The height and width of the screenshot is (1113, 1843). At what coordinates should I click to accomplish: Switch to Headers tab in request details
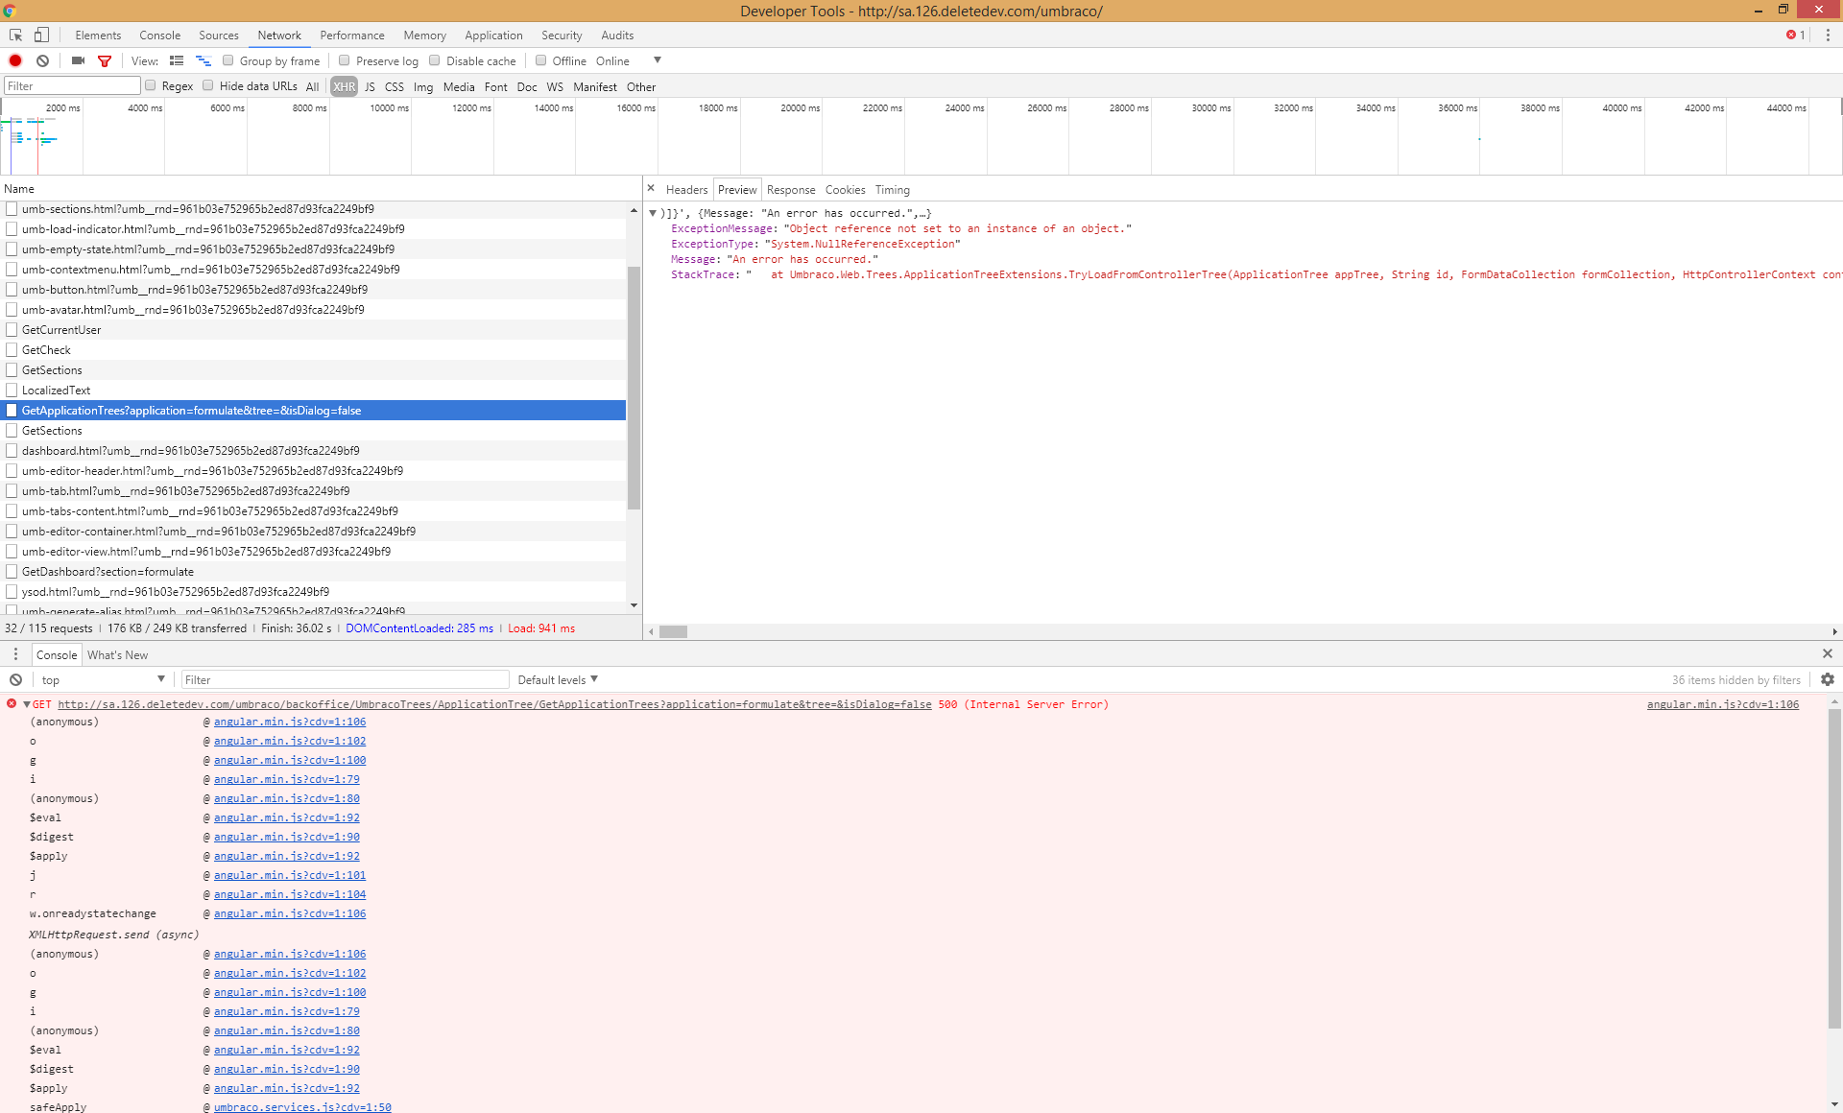pyautogui.click(x=686, y=190)
